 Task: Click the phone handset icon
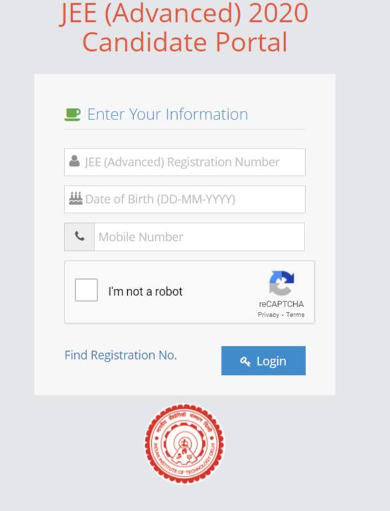tap(80, 236)
